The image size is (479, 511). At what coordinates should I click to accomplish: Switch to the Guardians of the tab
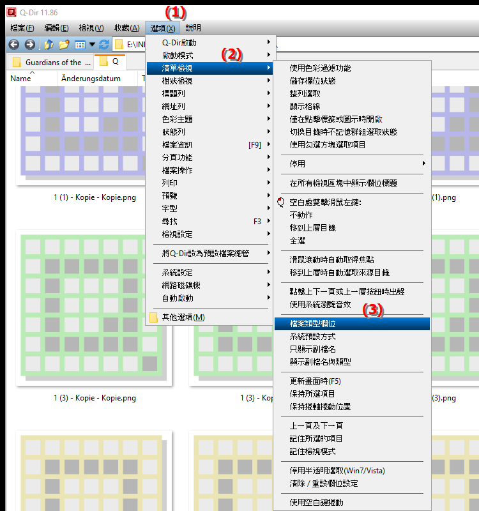click(51, 62)
